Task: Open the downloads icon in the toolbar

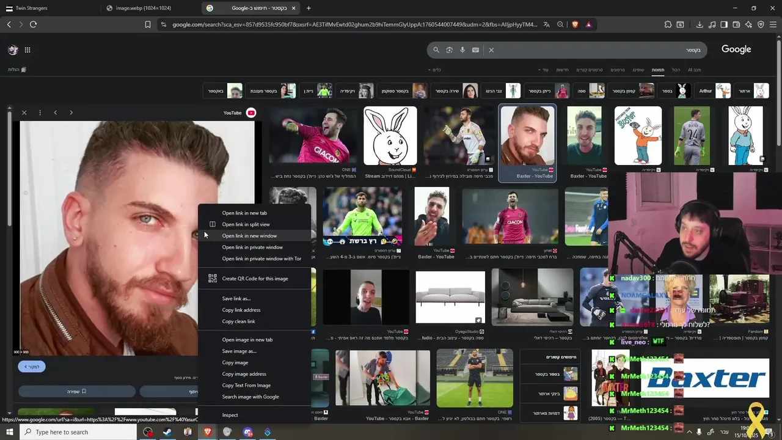Action: pyautogui.click(x=700, y=24)
